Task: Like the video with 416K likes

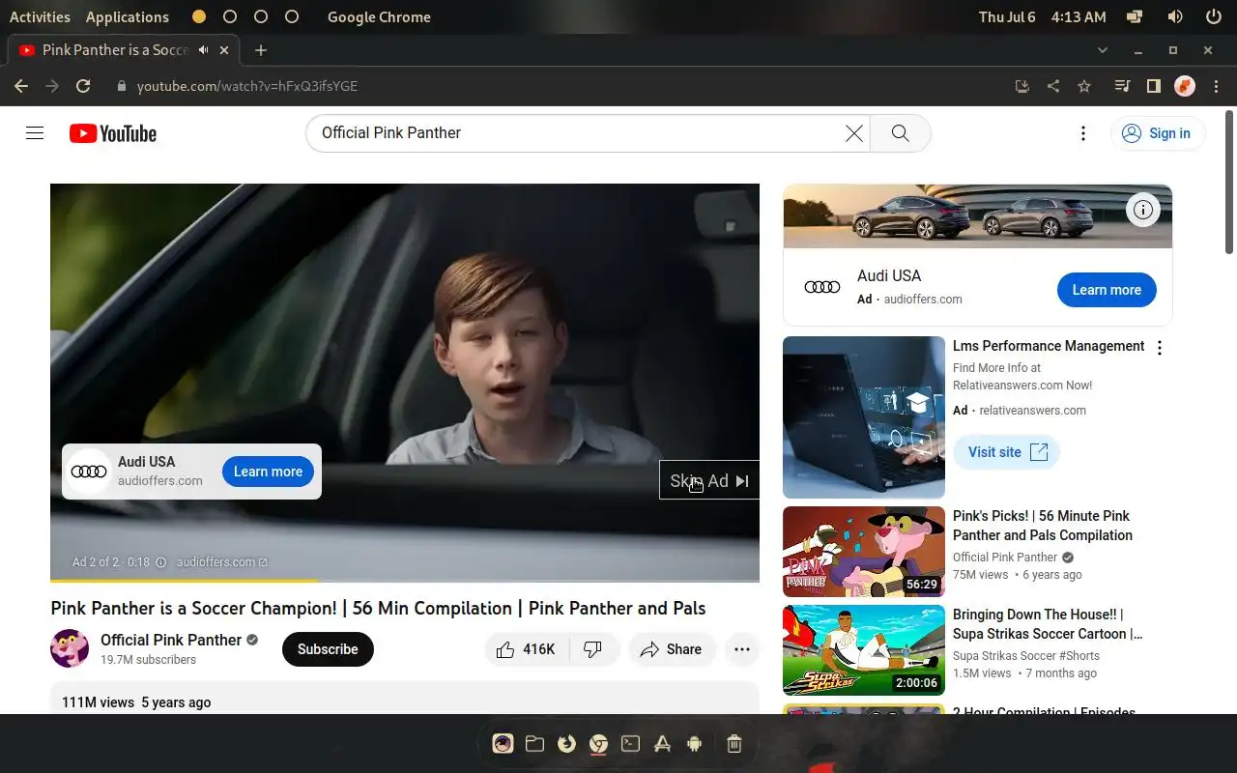Action: (528, 649)
